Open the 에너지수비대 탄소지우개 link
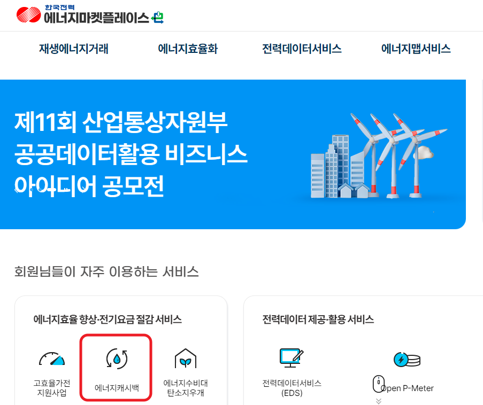 [186, 388]
